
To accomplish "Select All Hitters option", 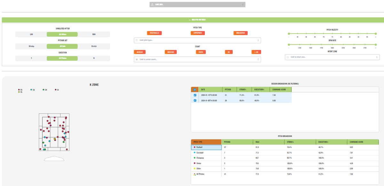I will pyautogui.click(x=62, y=34).
